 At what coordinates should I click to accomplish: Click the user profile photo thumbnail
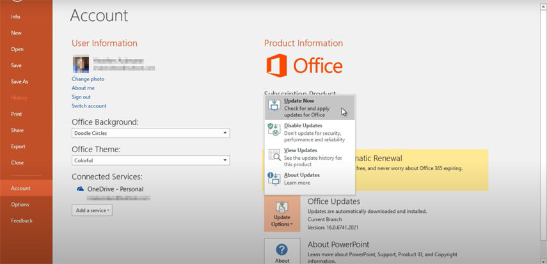(x=81, y=63)
